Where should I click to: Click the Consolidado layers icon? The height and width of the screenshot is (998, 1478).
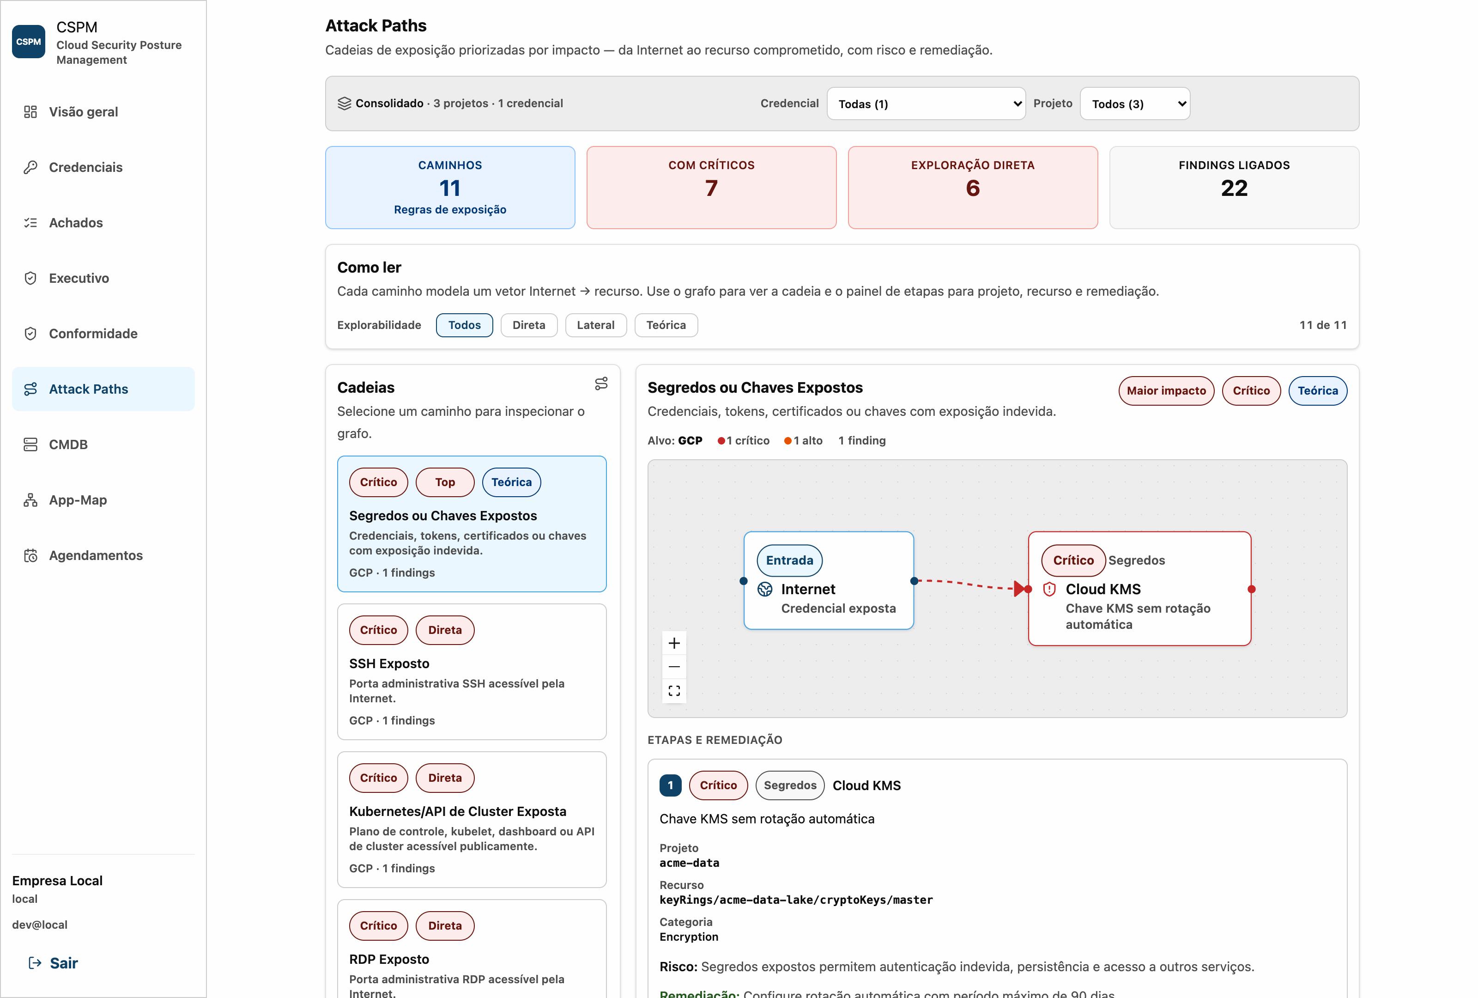[344, 103]
